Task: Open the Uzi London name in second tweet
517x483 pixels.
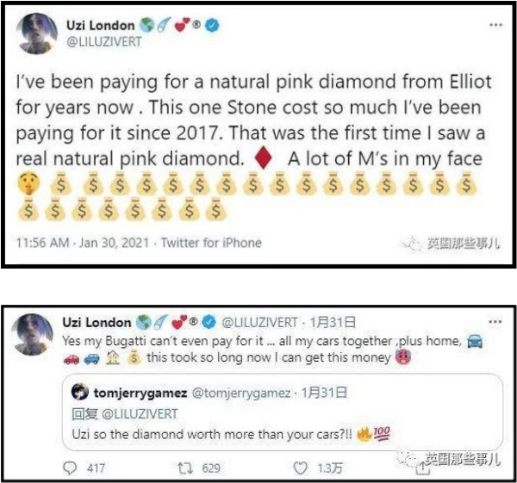Action: coord(97,322)
